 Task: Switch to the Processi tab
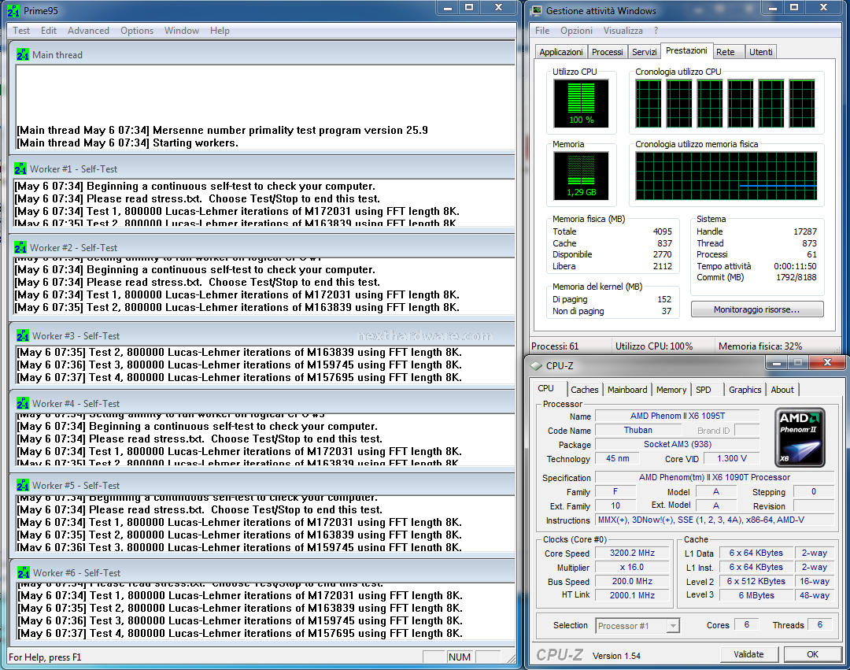(x=607, y=52)
